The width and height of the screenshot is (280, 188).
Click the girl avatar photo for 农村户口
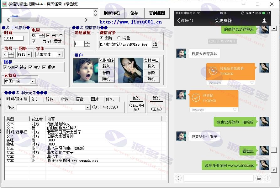(x=131, y=70)
